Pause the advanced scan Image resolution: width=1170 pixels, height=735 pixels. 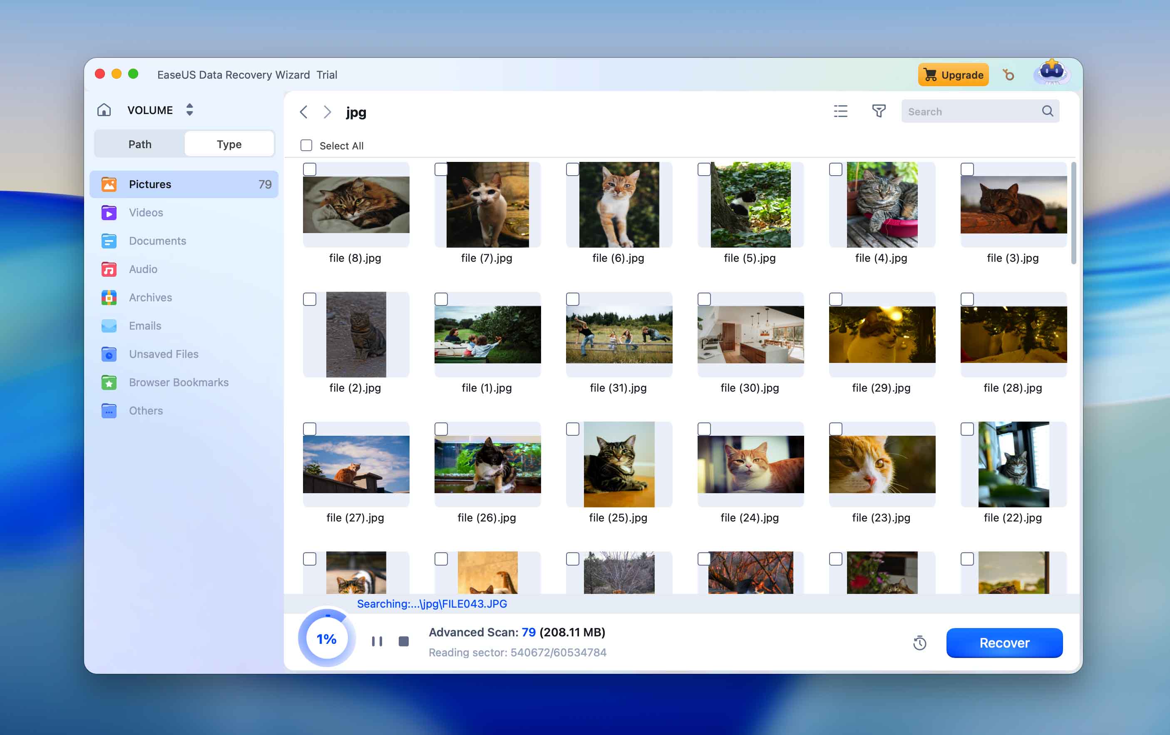pos(377,641)
